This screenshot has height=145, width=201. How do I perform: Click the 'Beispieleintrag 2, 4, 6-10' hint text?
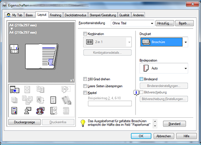[104, 98]
